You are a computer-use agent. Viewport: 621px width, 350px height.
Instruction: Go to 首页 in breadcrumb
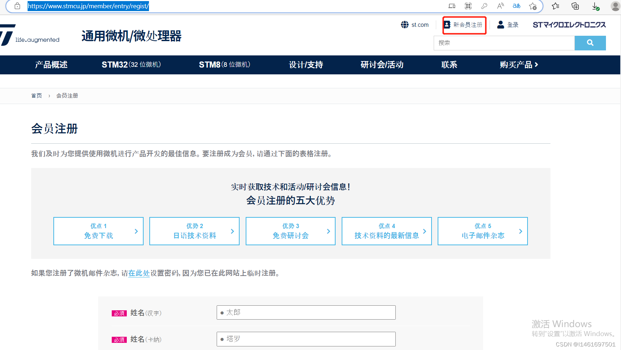point(37,95)
